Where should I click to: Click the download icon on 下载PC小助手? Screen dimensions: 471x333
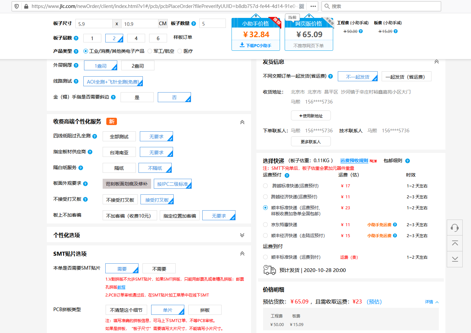242,45
